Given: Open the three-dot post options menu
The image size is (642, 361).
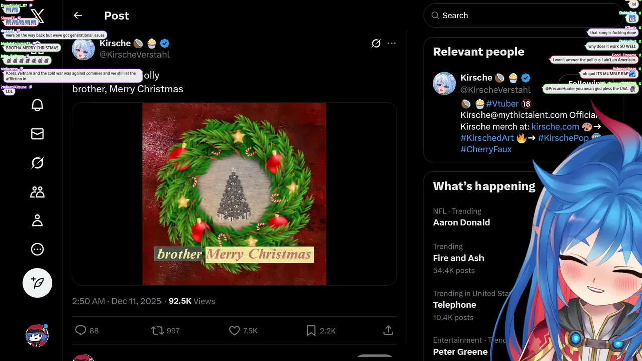Looking at the screenshot, I should pos(392,44).
